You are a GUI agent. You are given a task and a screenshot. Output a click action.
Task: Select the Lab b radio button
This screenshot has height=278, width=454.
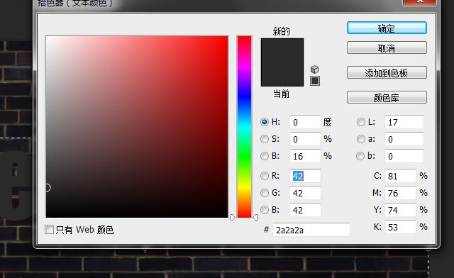coord(360,156)
